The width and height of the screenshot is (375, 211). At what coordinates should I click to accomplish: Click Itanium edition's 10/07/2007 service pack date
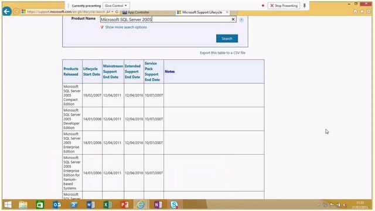coord(154,173)
